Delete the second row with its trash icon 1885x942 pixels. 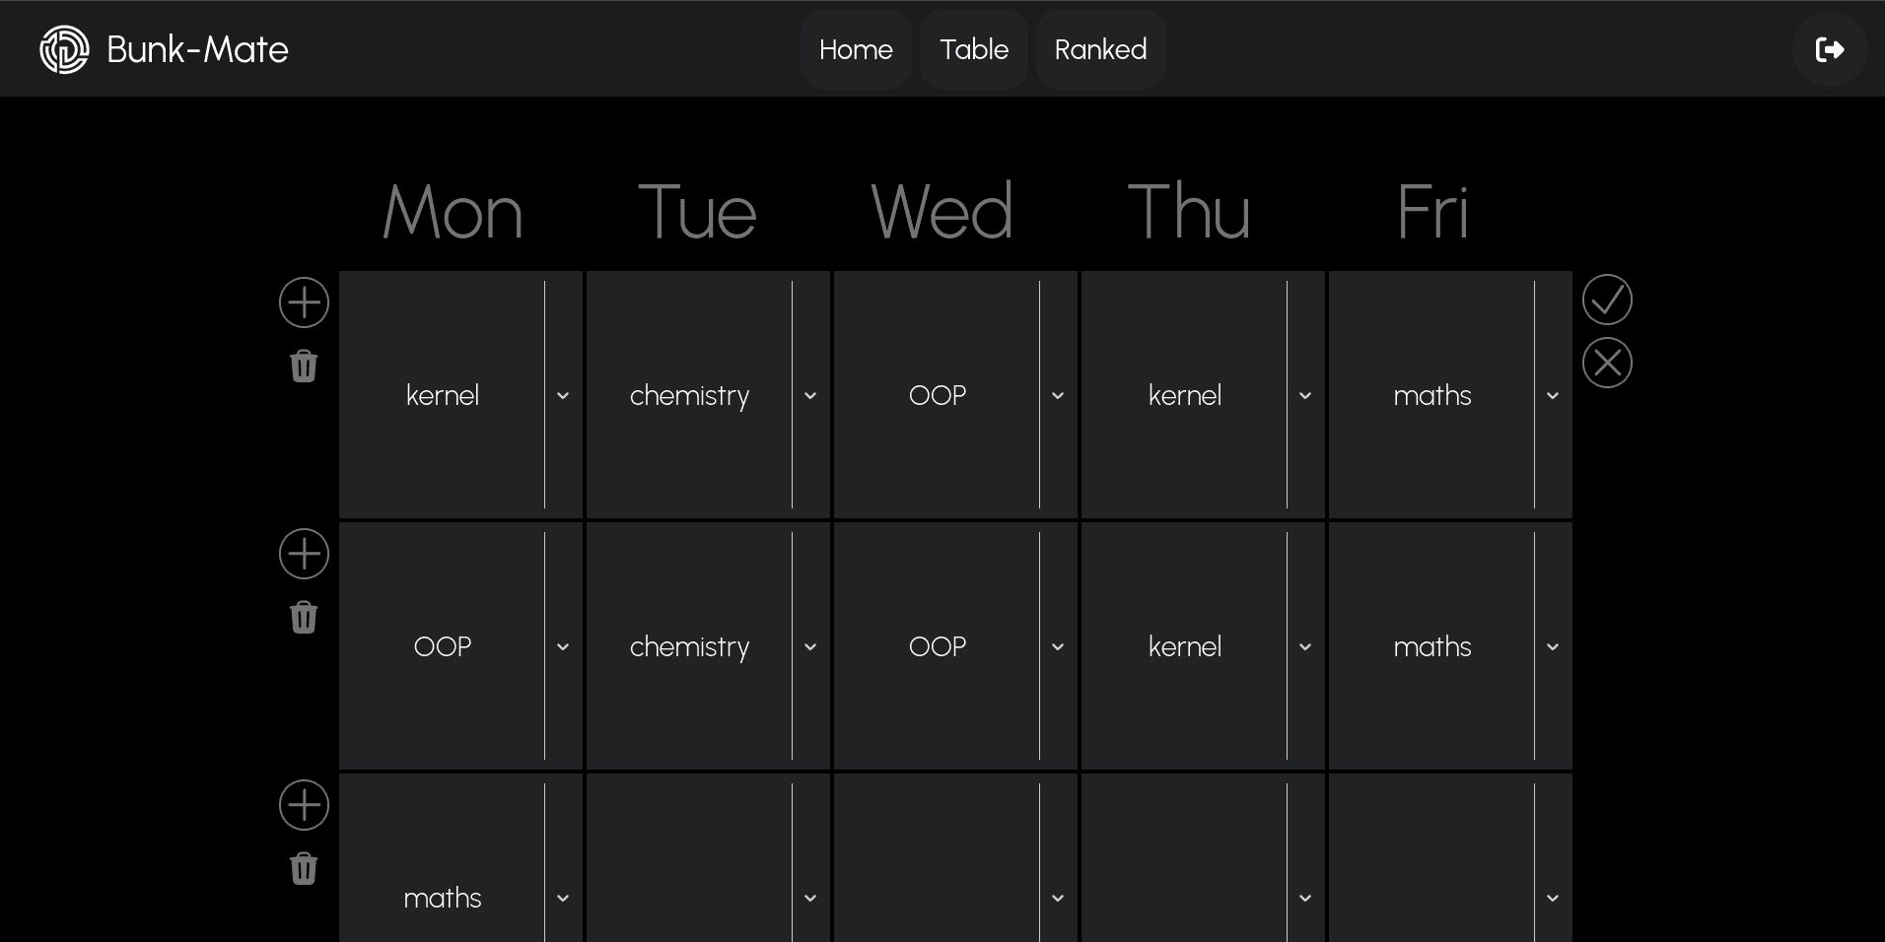click(x=304, y=617)
